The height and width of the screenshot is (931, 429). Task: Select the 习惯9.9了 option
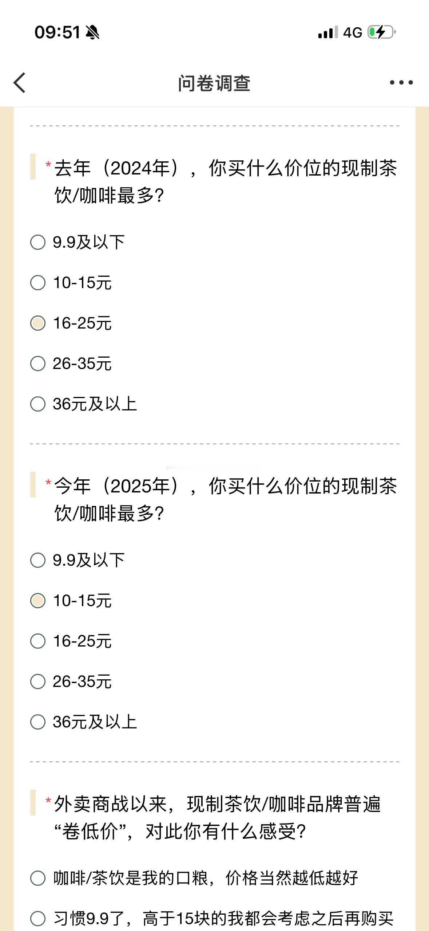(x=38, y=919)
